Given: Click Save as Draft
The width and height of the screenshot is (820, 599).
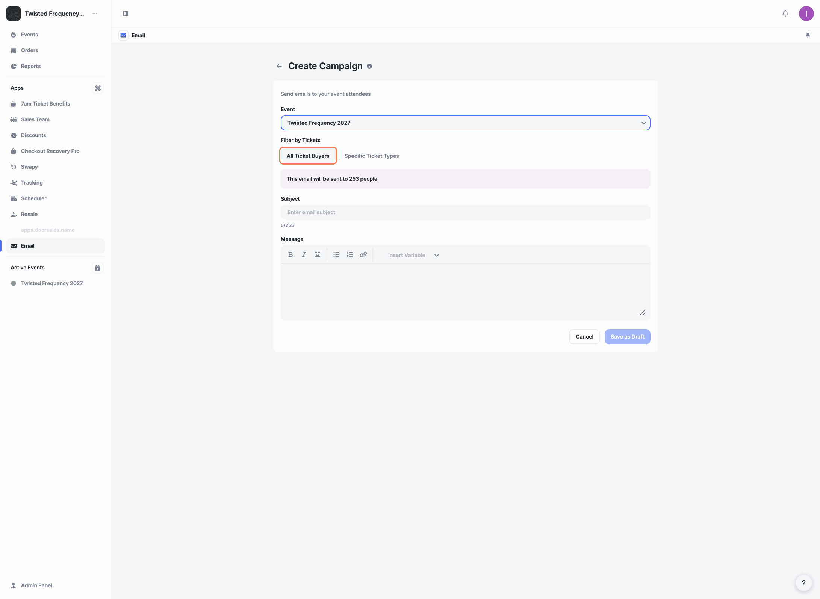Looking at the screenshot, I should (627, 337).
